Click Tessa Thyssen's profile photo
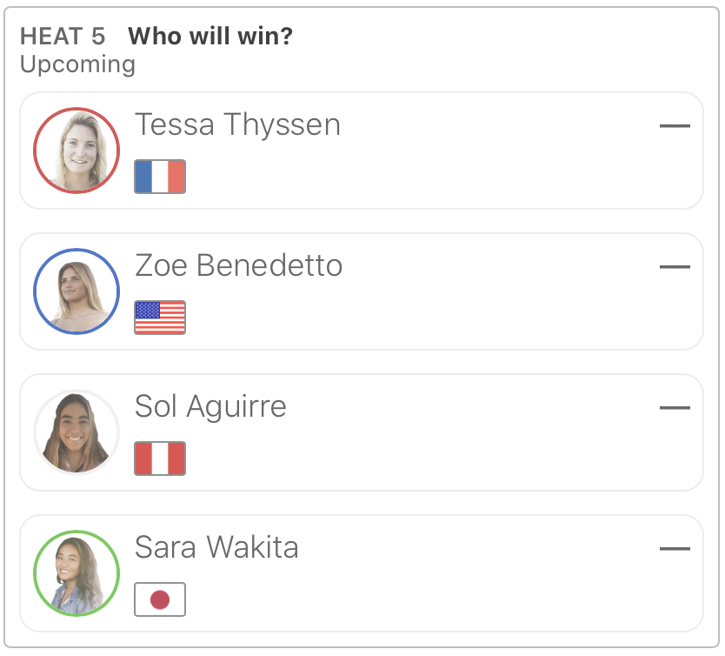Screen dimensions: 725x656 pyautogui.click(x=76, y=151)
